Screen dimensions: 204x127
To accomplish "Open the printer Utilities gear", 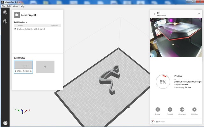I will pos(194,109).
